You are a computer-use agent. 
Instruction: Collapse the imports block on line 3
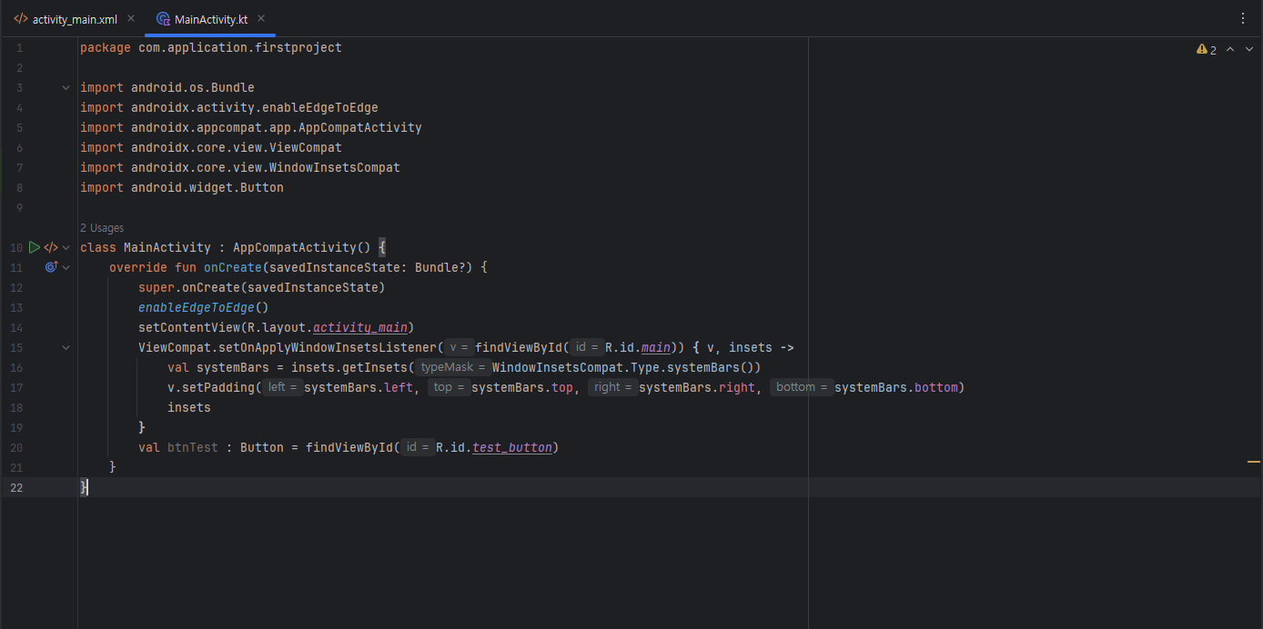coord(66,88)
